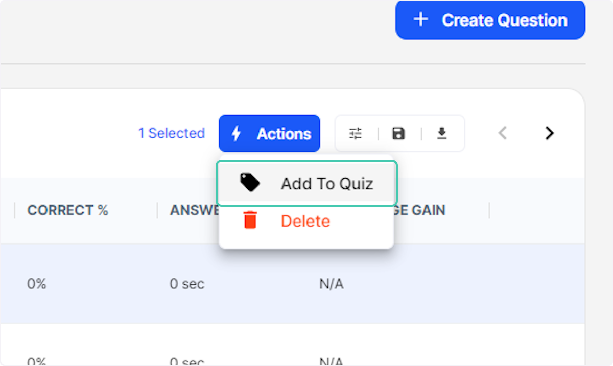Click the GAIN column header
Image resolution: width=613 pixels, height=366 pixels.
(x=429, y=210)
